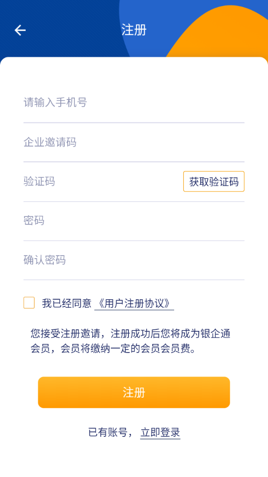
Task: Click the 我已经同意 label text
Action: tap(67, 303)
